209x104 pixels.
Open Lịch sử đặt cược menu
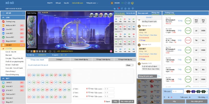pos(77,3)
